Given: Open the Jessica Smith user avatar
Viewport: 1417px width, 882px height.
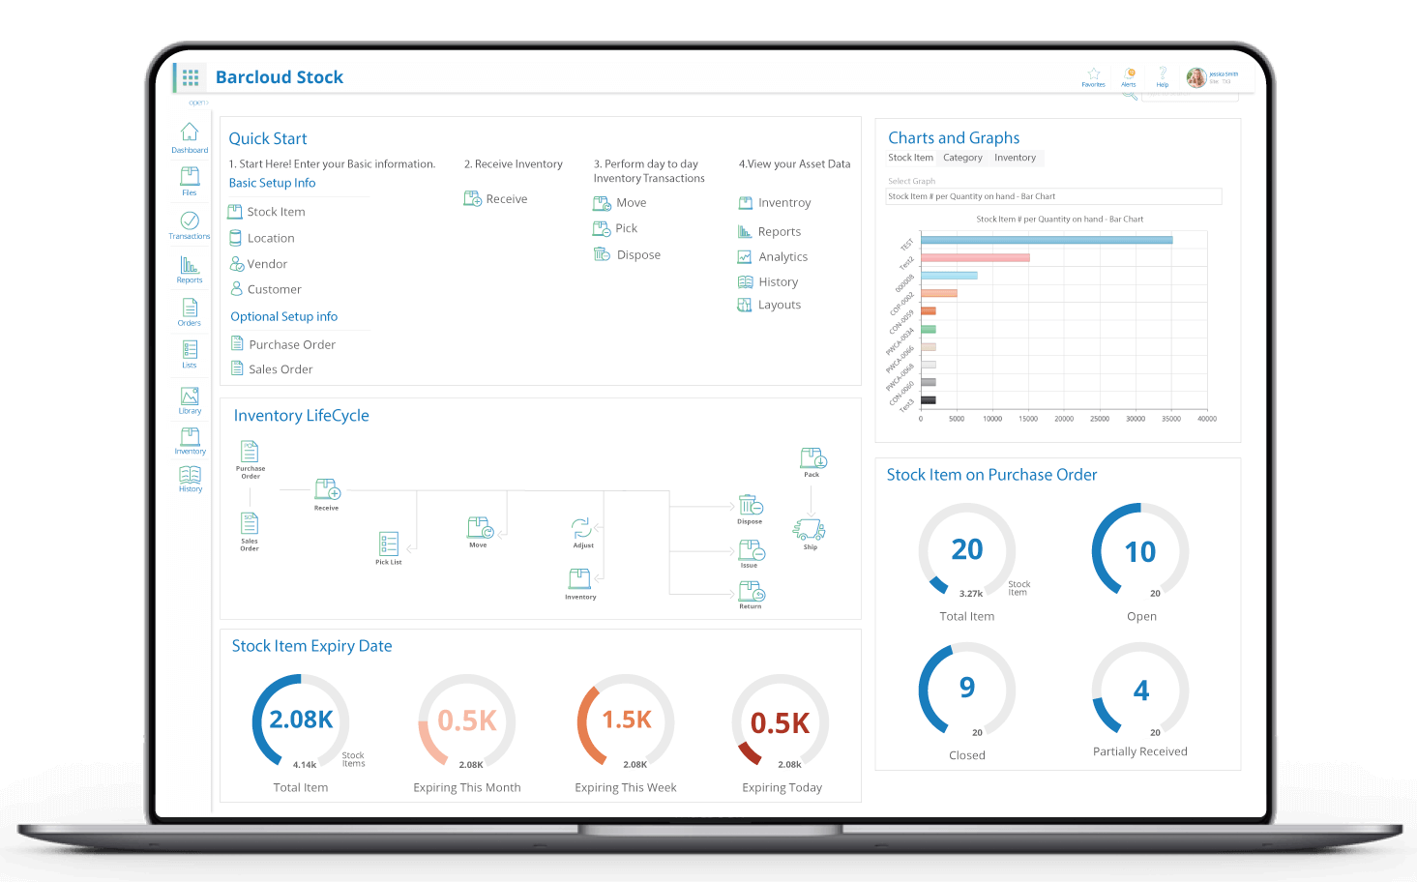Looking at the screenshot, I should click(1196, 77).
